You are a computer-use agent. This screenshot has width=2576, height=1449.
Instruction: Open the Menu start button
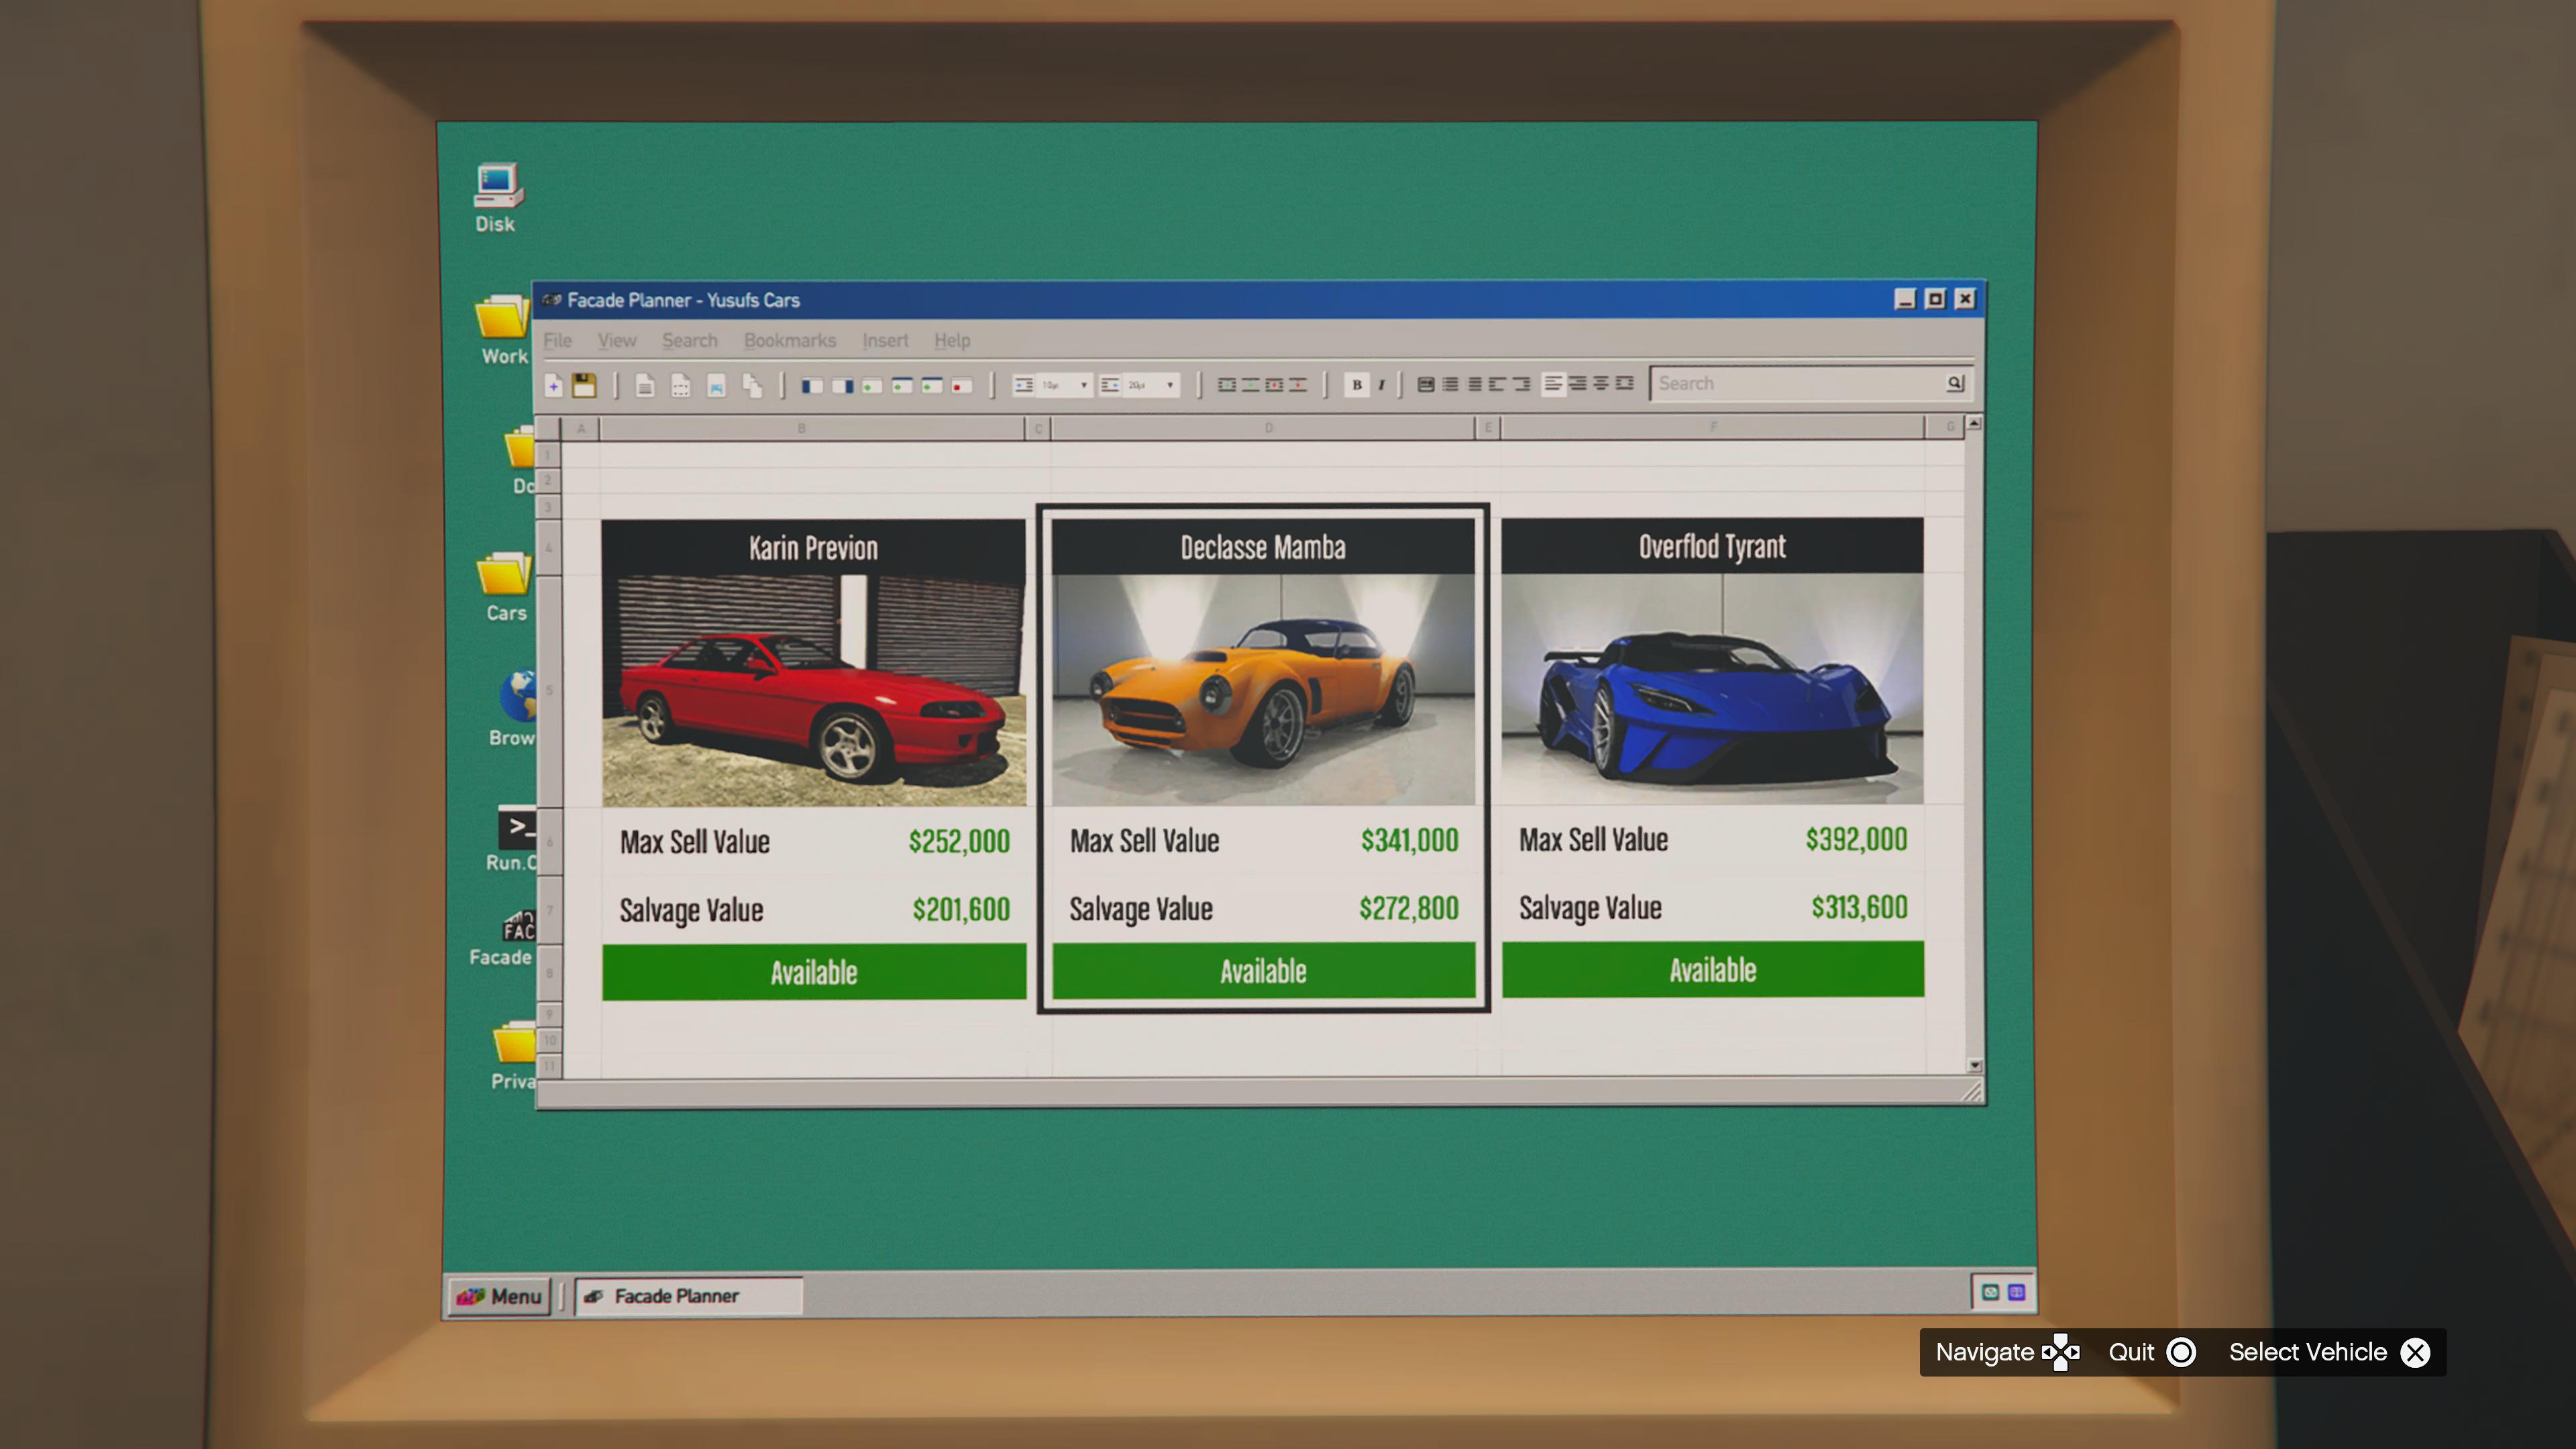pyautogui.click(x=499, y=1296)
